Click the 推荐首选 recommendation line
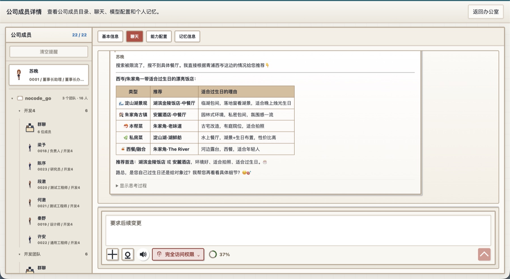 click(191, 162)
